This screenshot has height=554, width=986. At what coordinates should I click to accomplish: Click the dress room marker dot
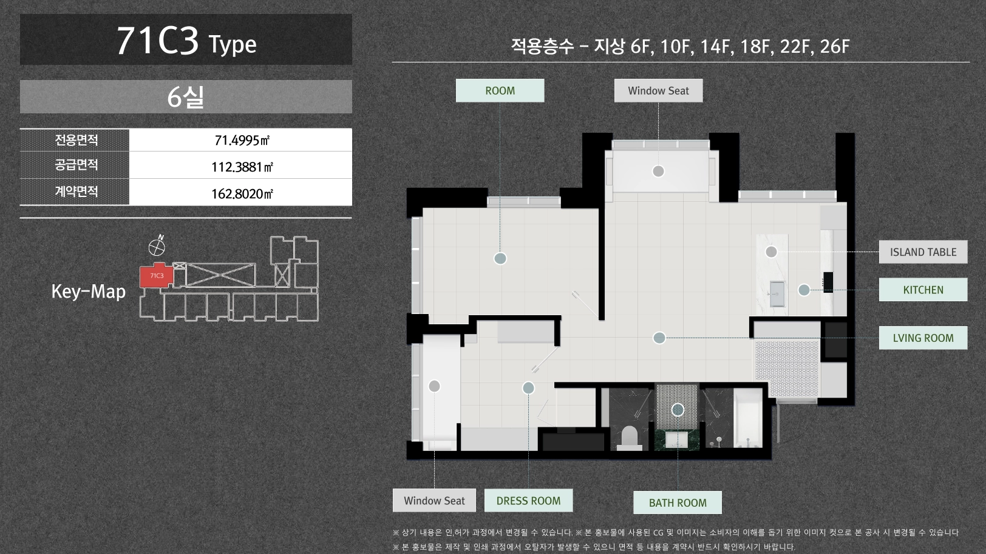(528, 388)
